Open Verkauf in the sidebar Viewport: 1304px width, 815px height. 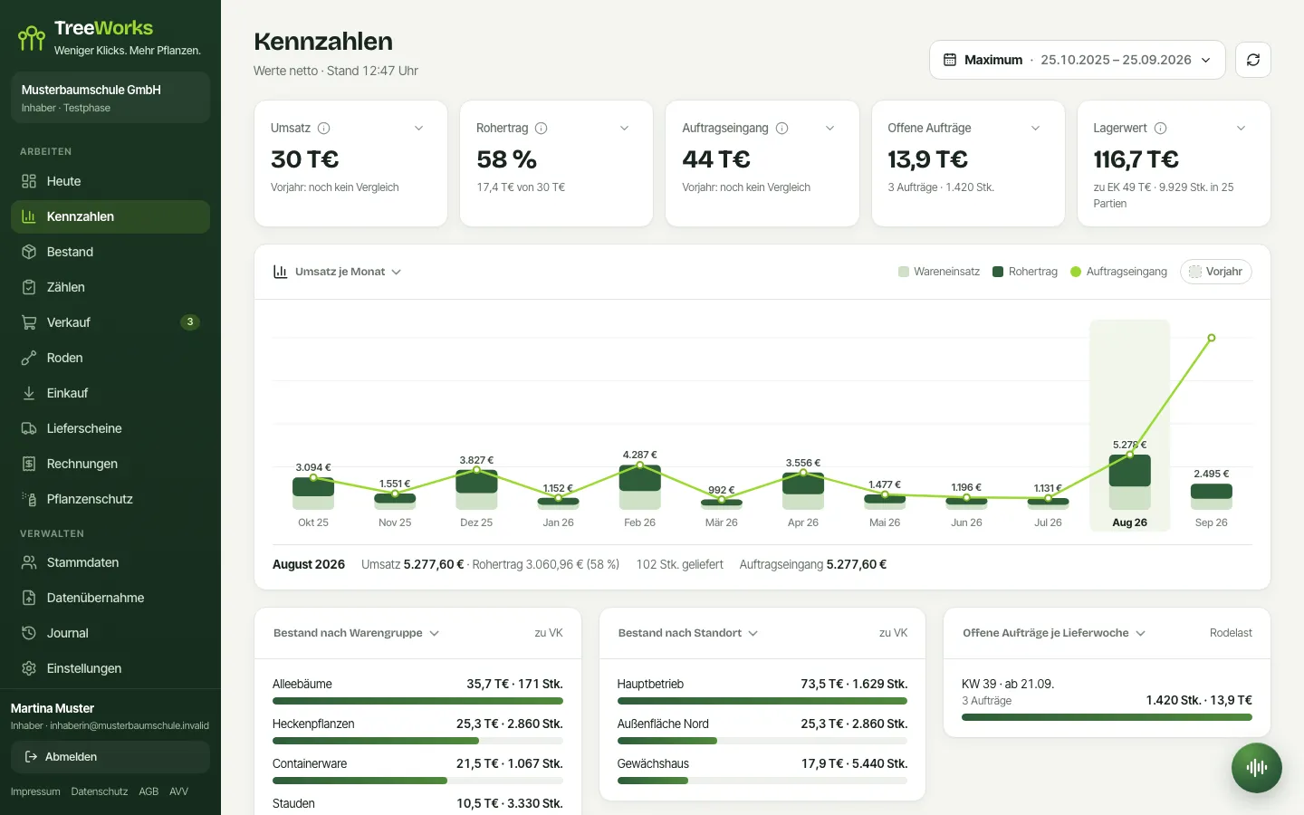(x=110, y=322)
